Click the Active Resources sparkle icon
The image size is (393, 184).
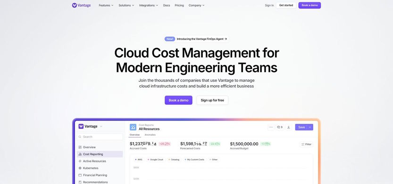click(x=80, y=161)
